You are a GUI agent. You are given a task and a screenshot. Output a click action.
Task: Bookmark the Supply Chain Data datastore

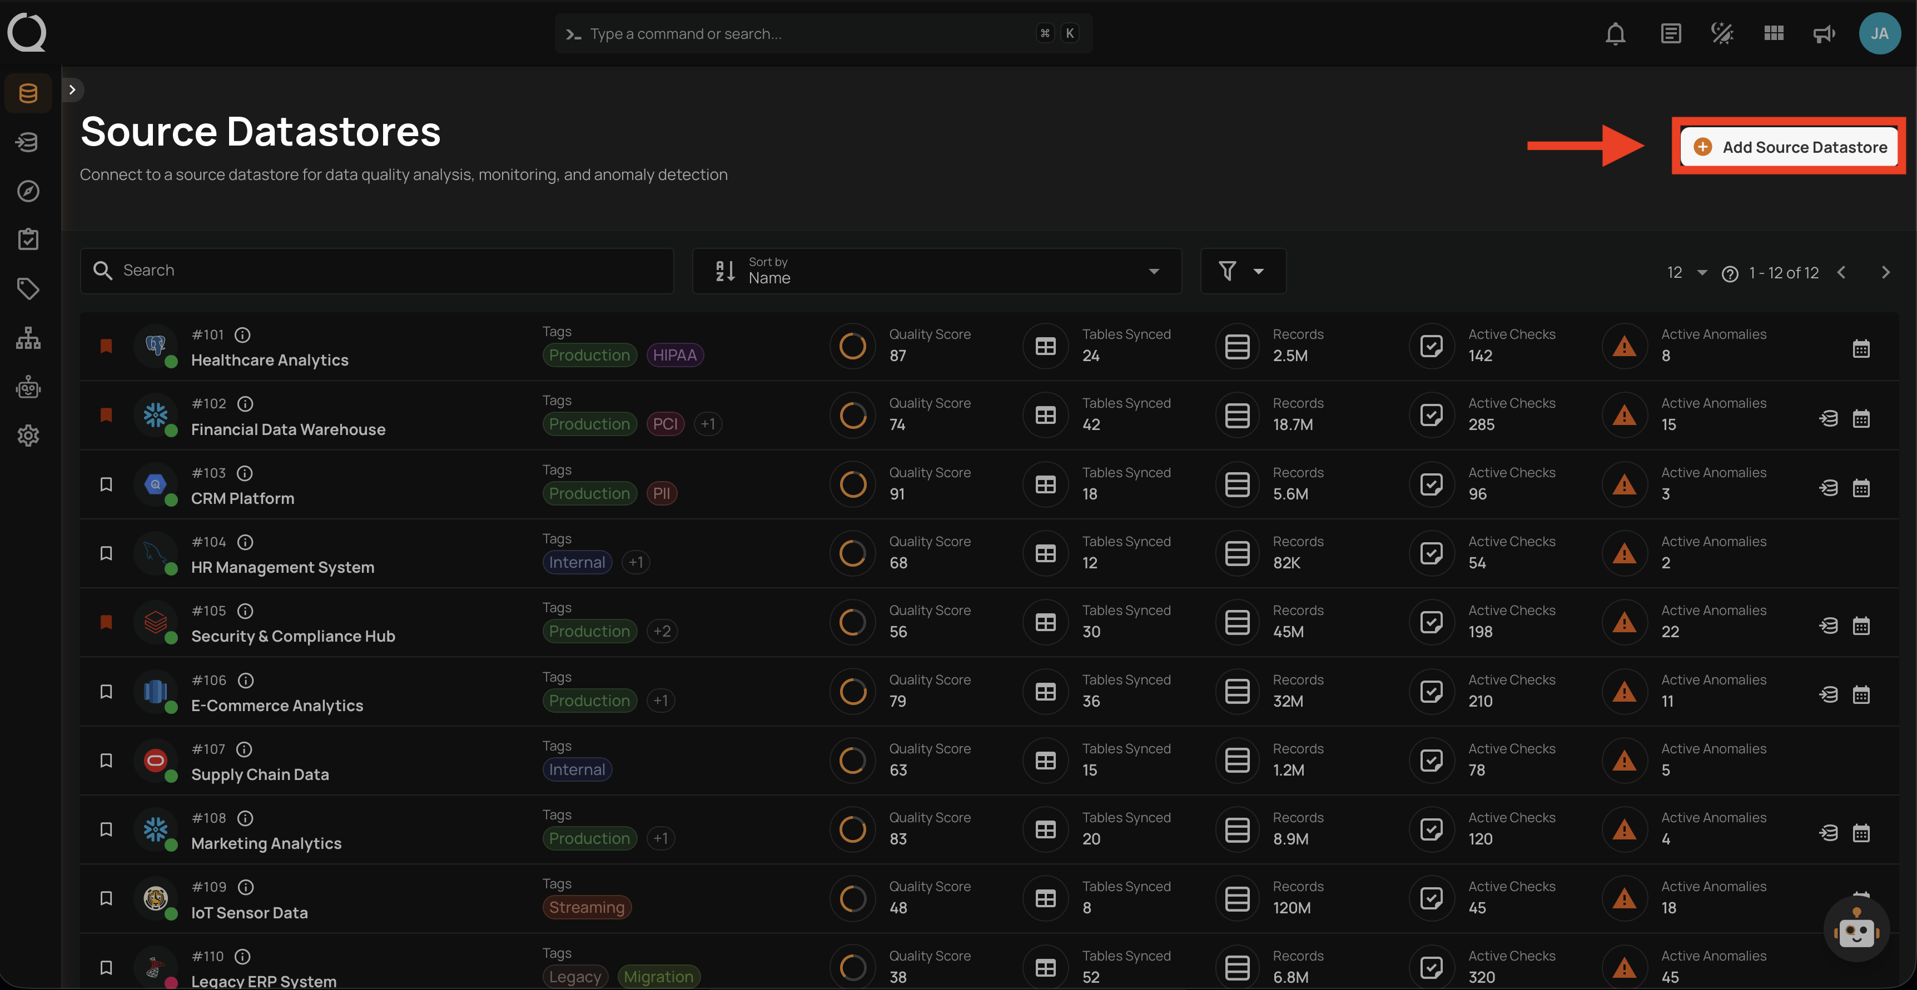point(106,760)
